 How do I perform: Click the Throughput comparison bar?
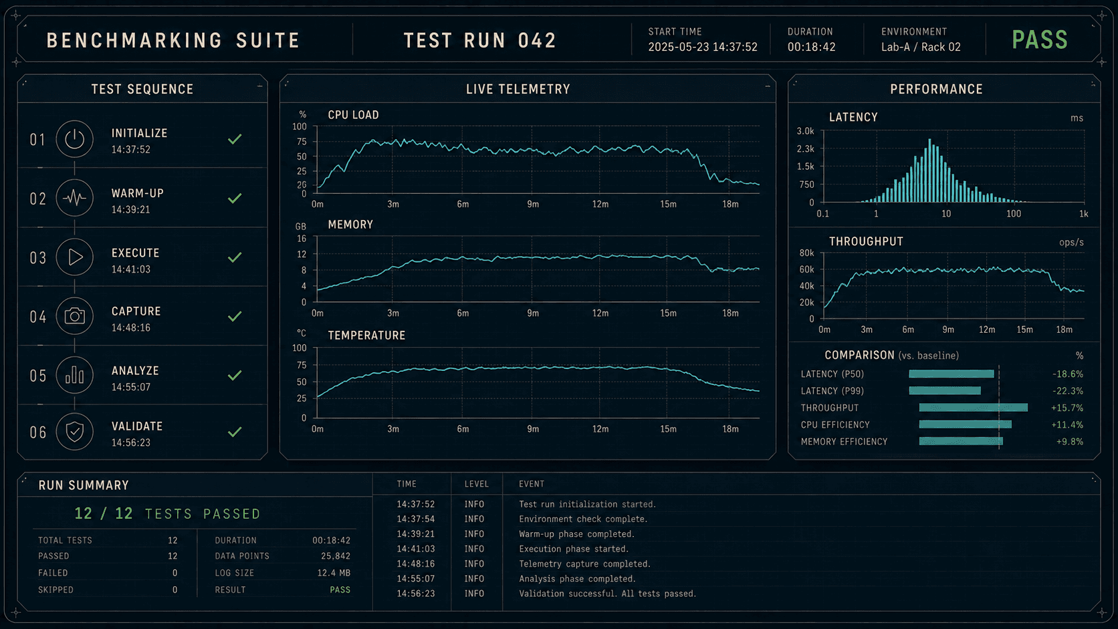(x=974, y=407)
